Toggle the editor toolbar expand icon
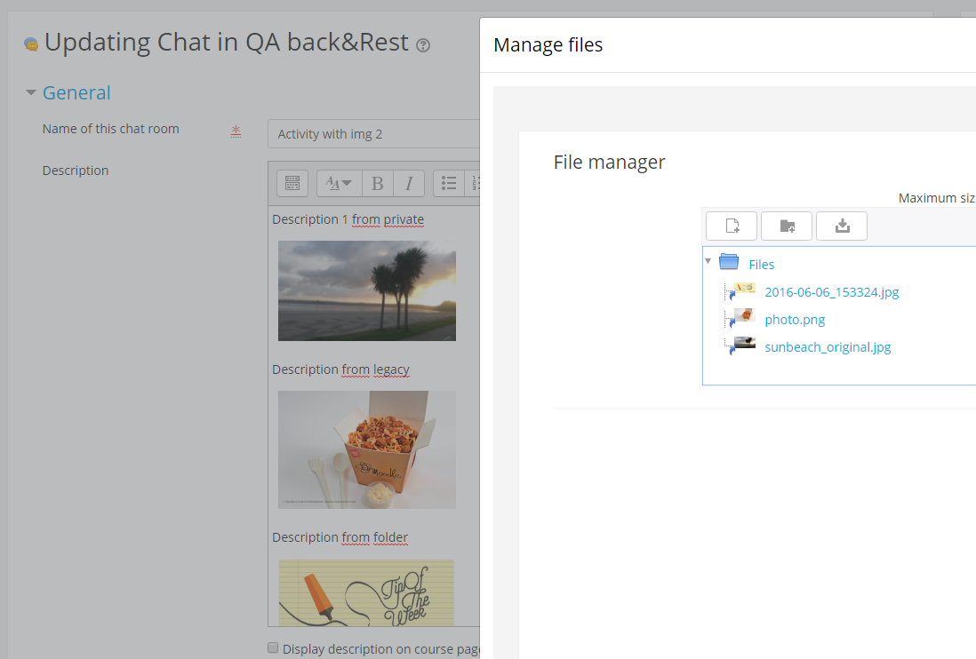Viewport: 976px width, 659px height. (x=292, y=183)
